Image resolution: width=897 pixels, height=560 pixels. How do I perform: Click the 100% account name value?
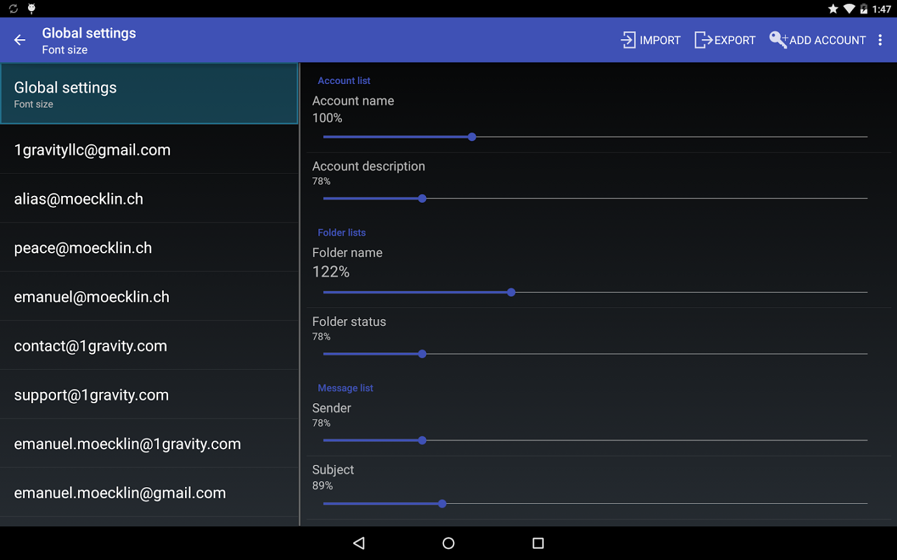click(x=328, y=118)
